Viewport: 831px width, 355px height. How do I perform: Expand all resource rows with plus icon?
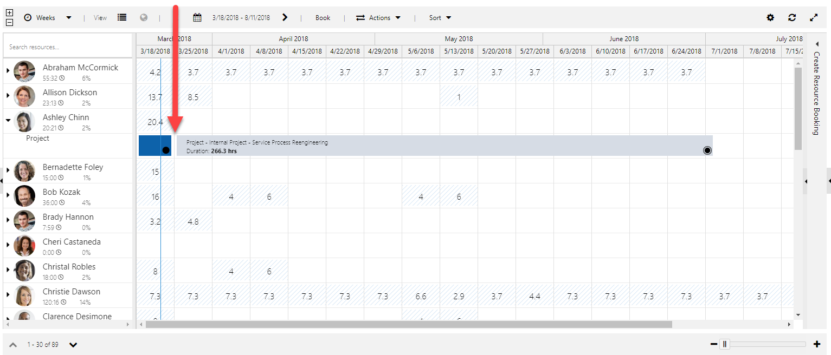pyautogui.click(x=9, y=13)
